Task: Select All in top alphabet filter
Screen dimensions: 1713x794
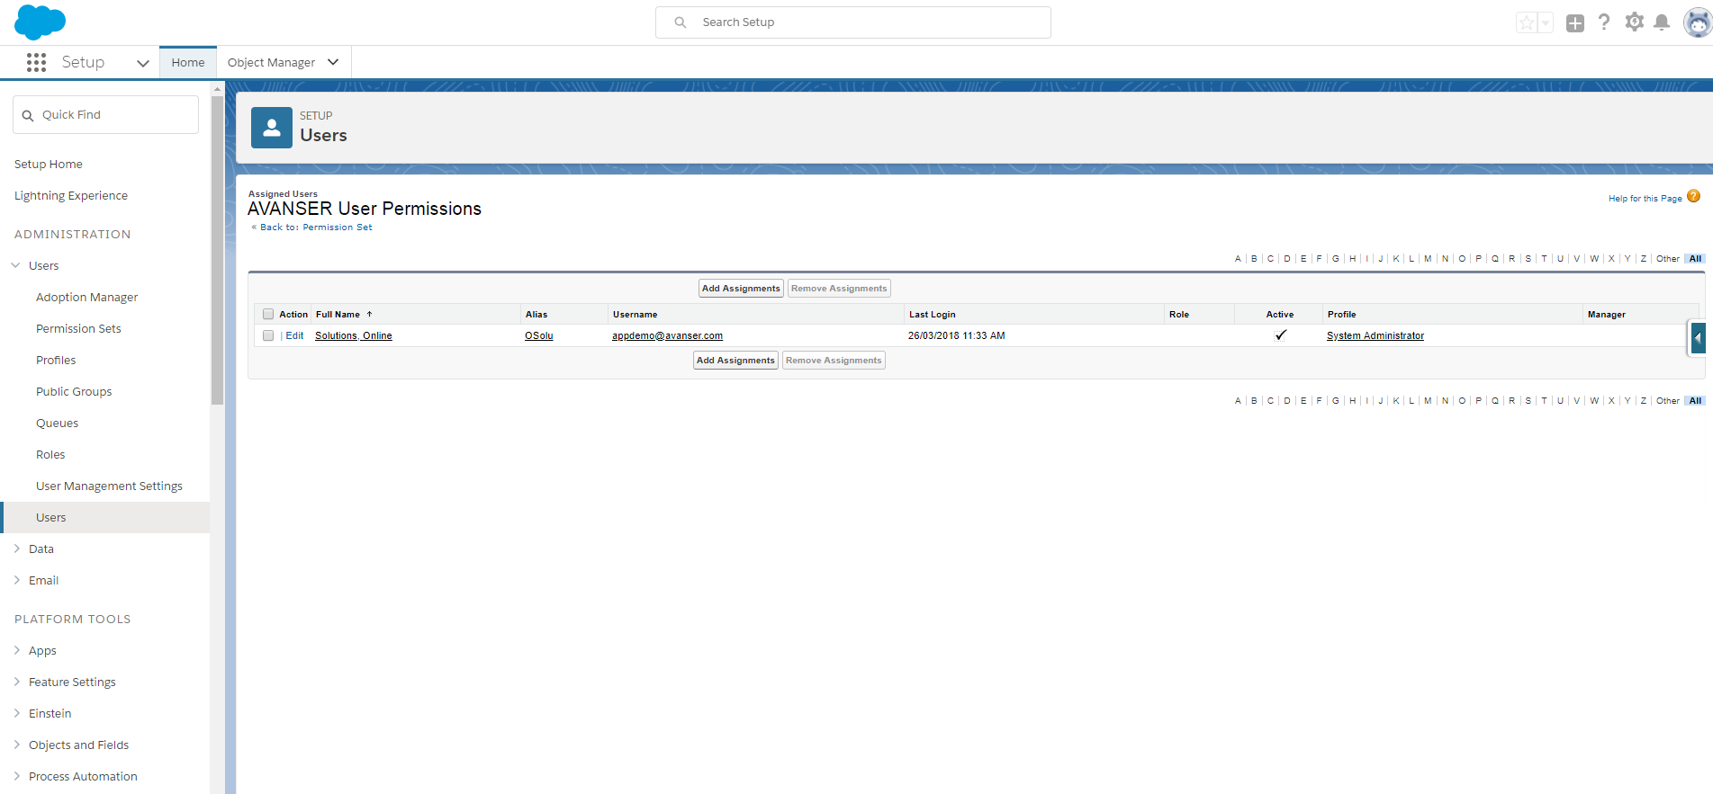Action: pyautogui.click(x=1695, y=259)
